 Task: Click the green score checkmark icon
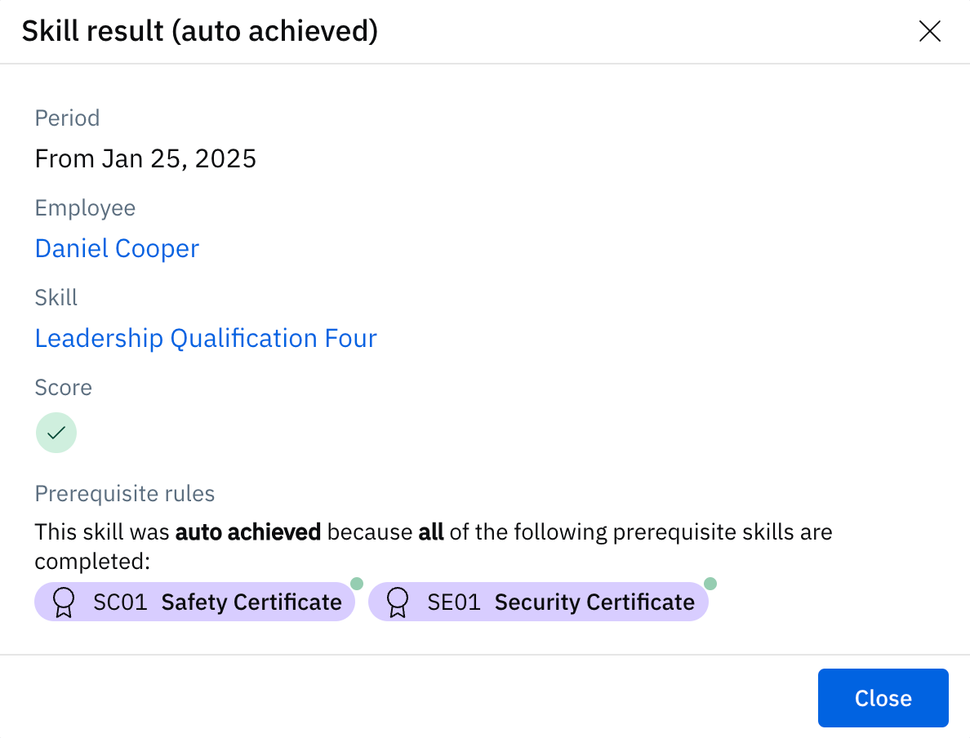click(56, 433)
